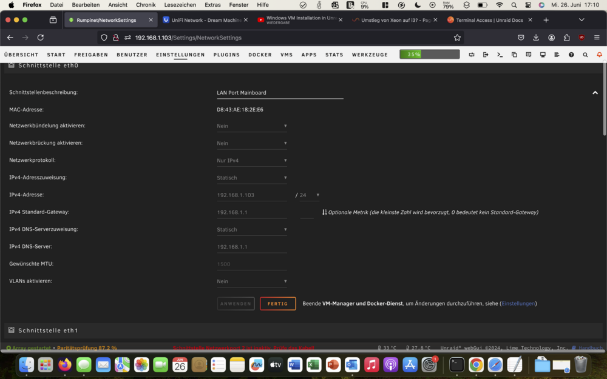This screenshot has width=607, height=379.
Task: Open the Unraid search magnifier icon
Action: [585, 55]
